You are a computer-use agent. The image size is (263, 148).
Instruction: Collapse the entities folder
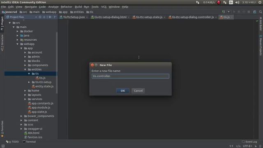pos(25,69)
